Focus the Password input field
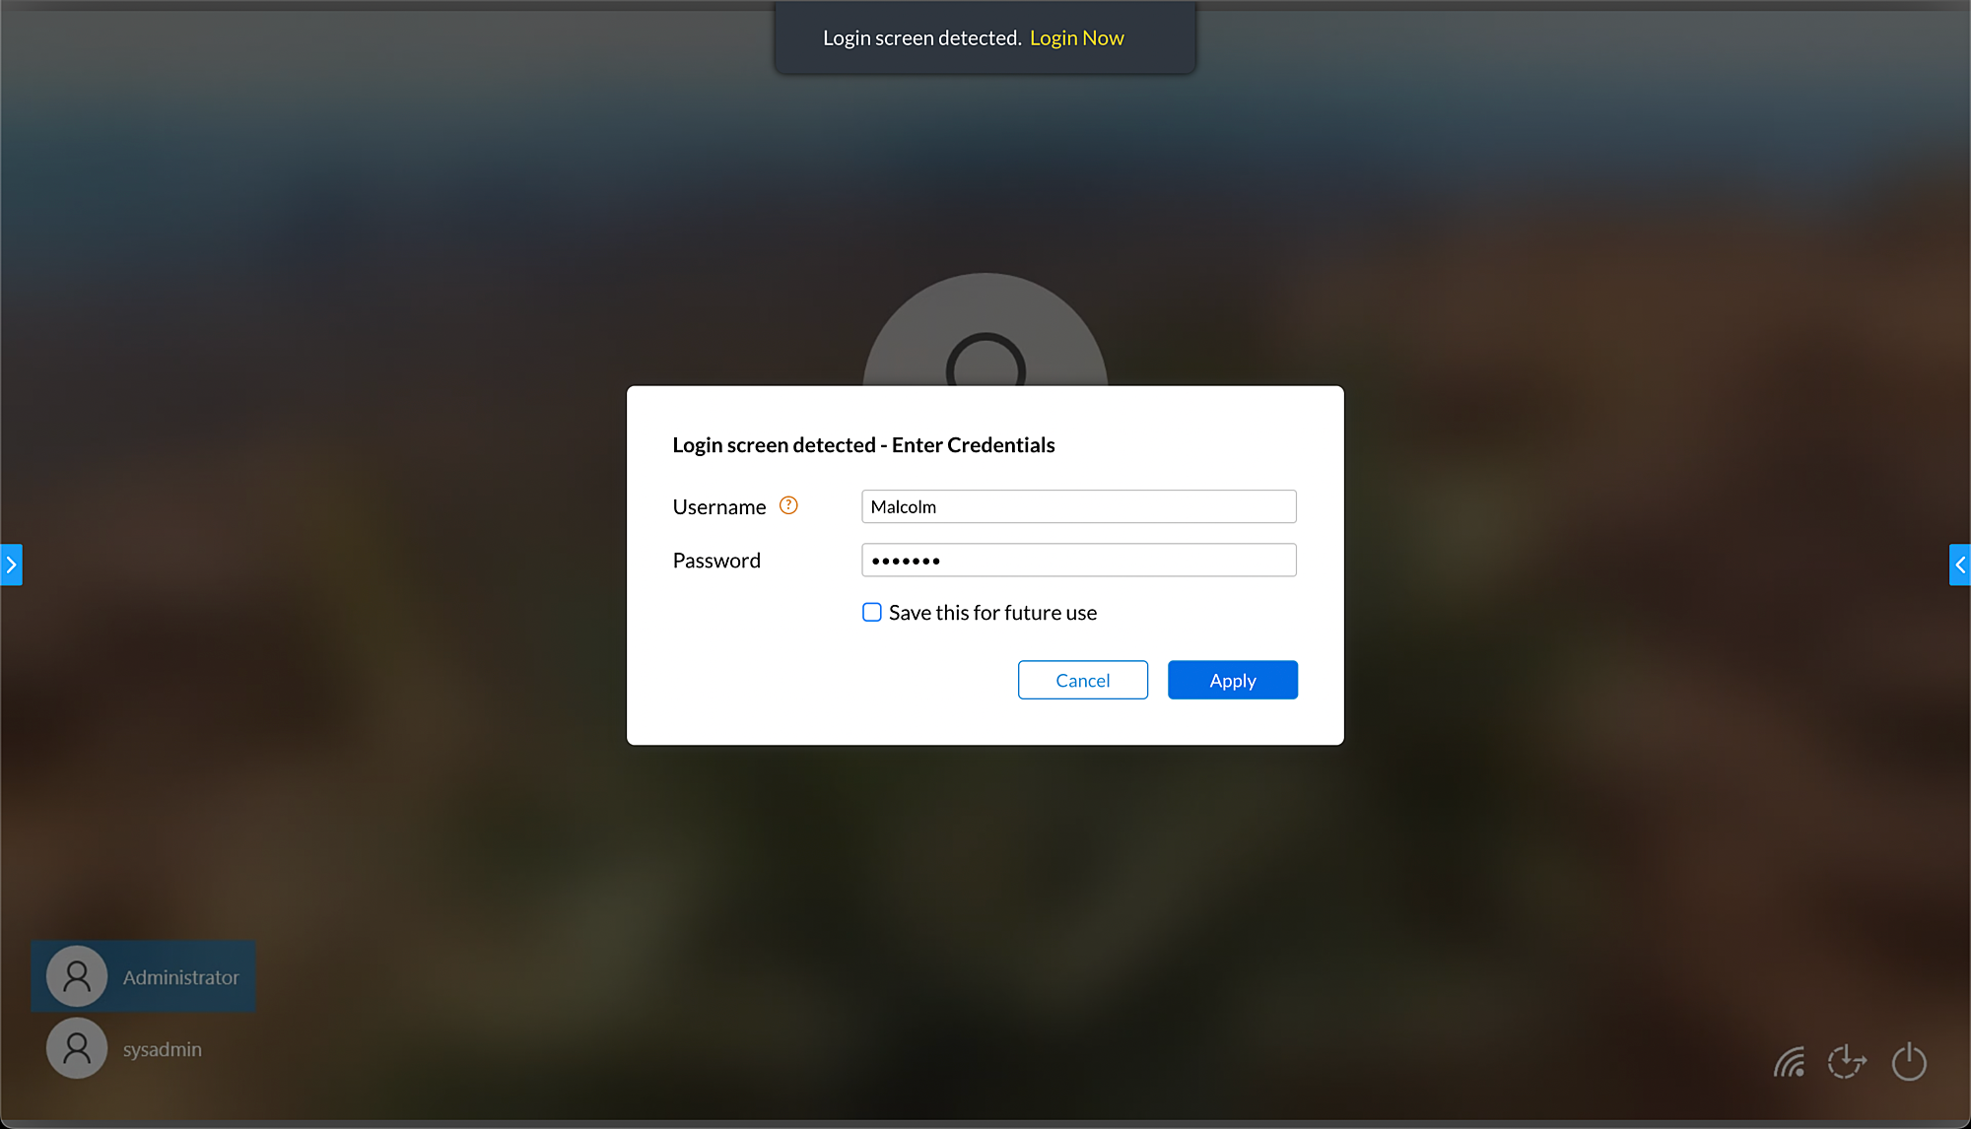The height and width of the screenshot is (1129, 1971). (1078, 561)
